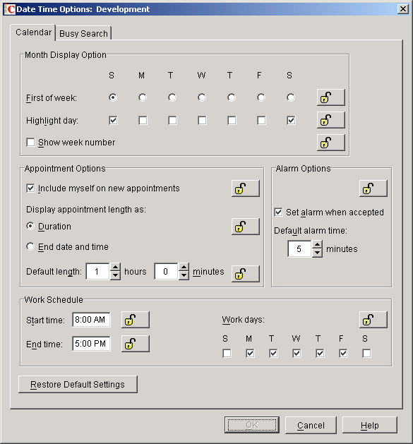This screenshot has width=413, height=444.
Task: Click the lock button for Show week number
Action: pos(330,143)
